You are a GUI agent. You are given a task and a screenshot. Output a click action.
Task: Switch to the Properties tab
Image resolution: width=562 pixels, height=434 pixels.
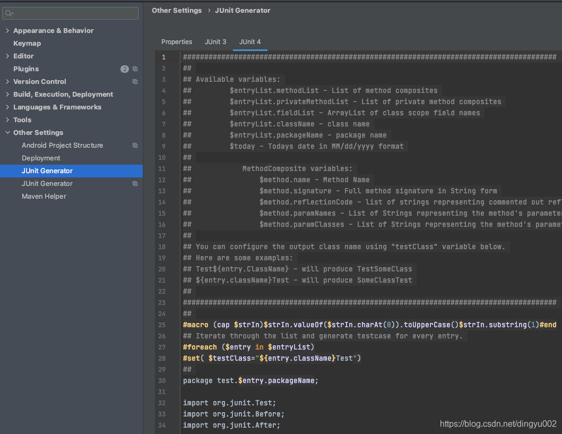[177, 42]
